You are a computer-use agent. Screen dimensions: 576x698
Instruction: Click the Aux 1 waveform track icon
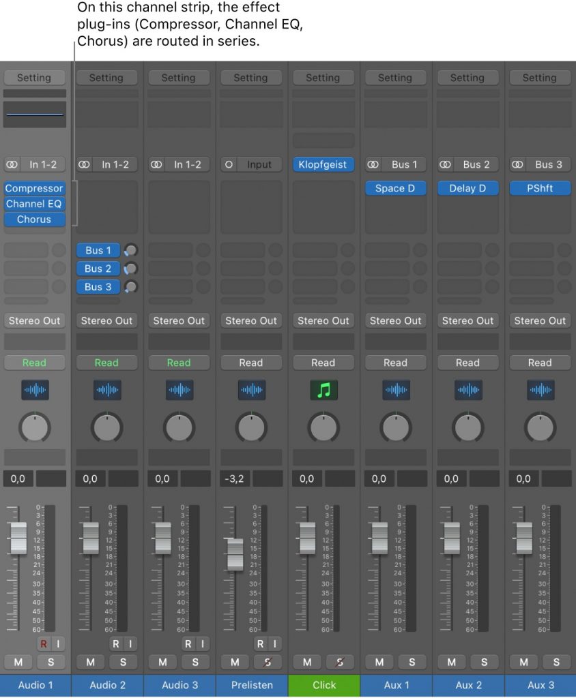coord(396,390)
